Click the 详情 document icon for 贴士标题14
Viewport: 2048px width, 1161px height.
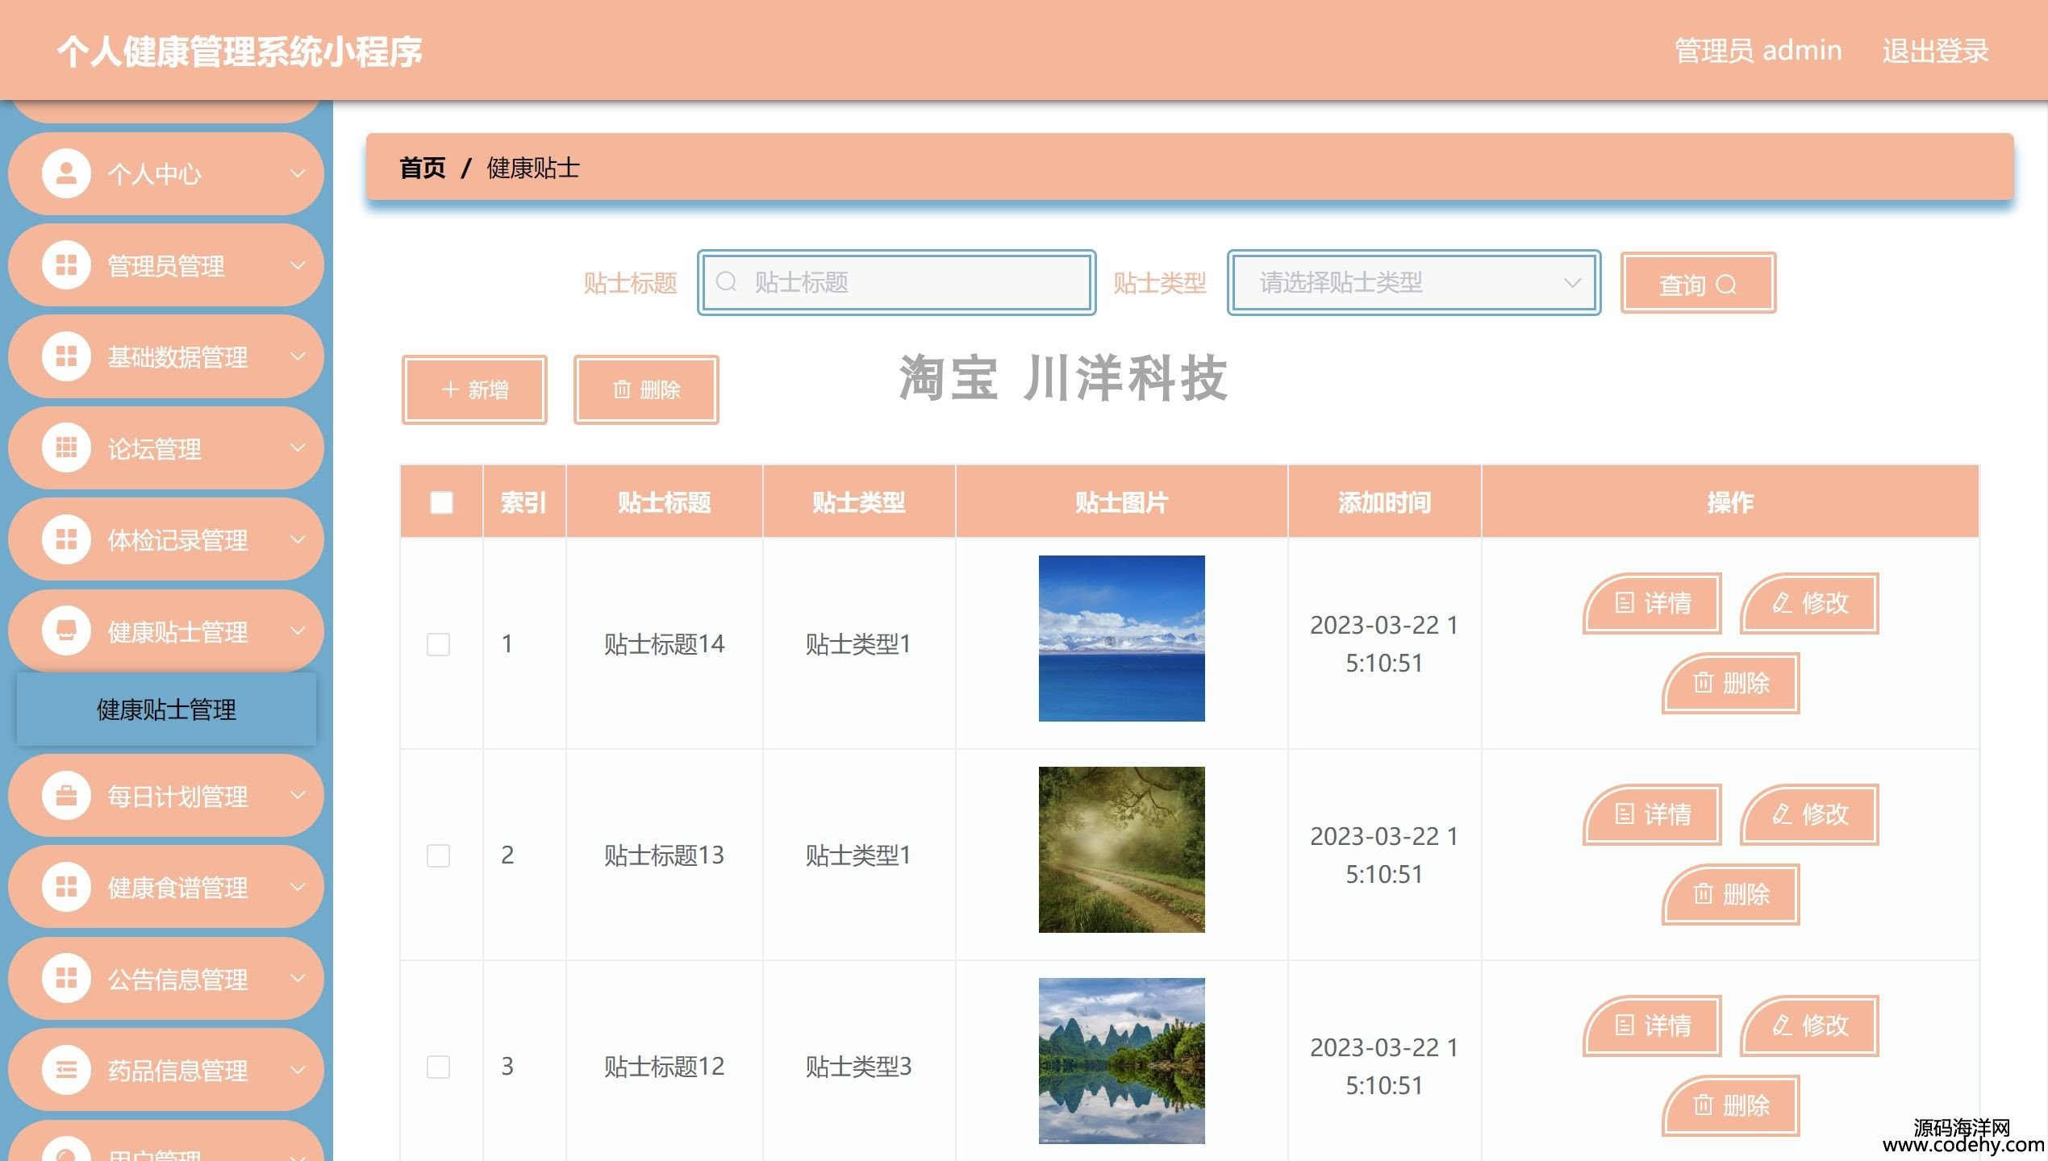[1625, 603]
